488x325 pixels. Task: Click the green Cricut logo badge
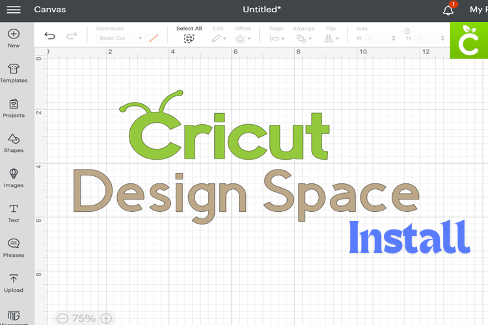tap(469, 40)
